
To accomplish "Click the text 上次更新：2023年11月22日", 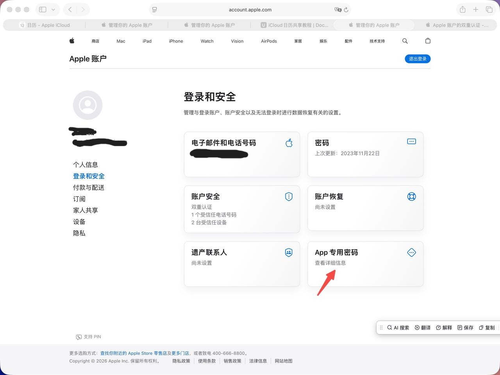I will pyautogui.click(x=347, y=153).
